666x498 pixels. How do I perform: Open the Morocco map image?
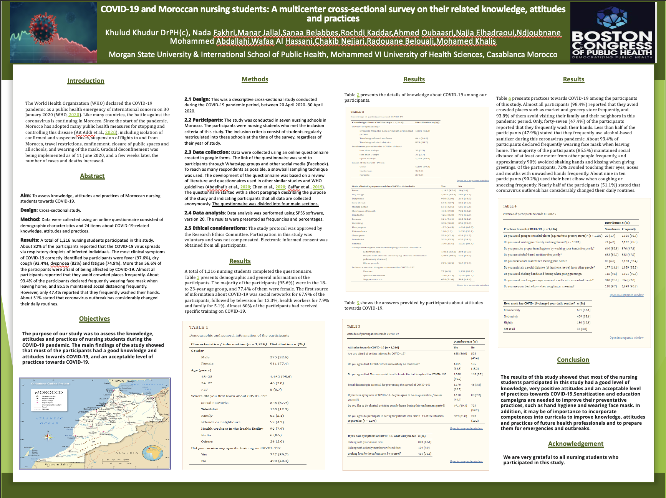(x=95, y=424)
